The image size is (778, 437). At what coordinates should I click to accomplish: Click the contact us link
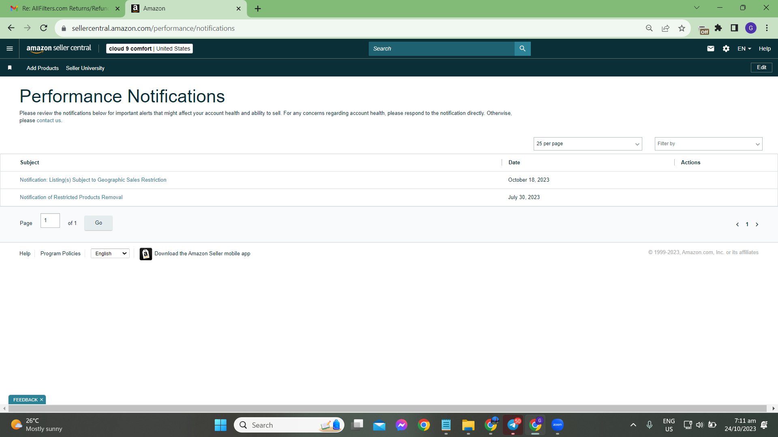tap(49, 121)
